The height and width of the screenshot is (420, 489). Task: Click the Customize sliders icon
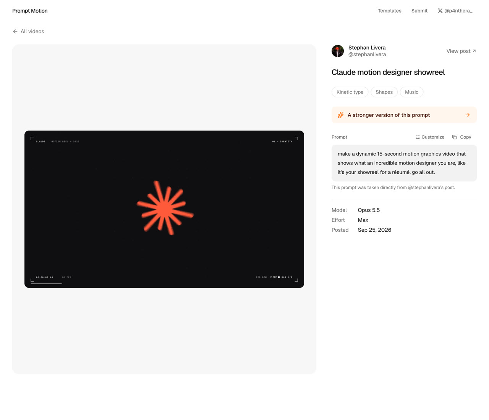[x=418, y=137]
